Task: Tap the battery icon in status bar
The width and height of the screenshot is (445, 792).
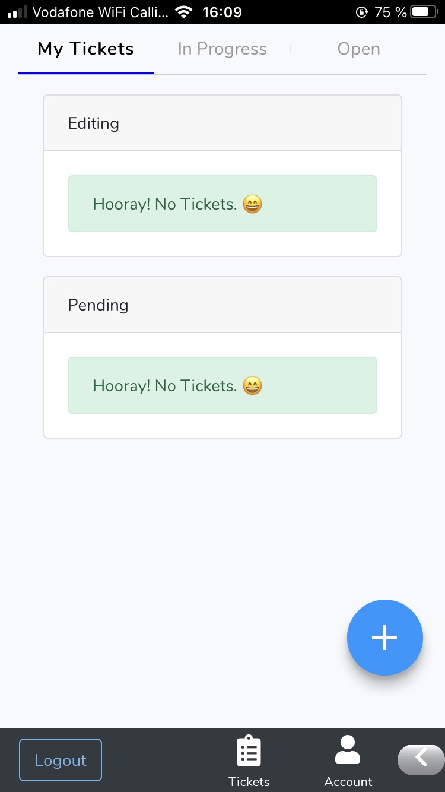Action: [424, 12]
